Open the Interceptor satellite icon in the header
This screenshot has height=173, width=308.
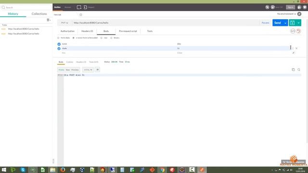click(267, 7)
